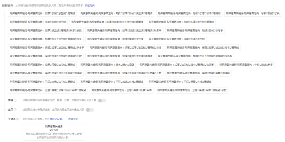The height and width of the screenshot is (142, 285).
Task: Select tag 冬款·加厚·法兰绒·珊瑚绒
Action: [181, 22]
